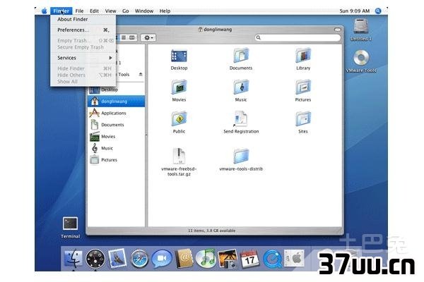Toggle the toolbar with the pill button
Viewport: 424px width, 282px height.
point(337,30)
